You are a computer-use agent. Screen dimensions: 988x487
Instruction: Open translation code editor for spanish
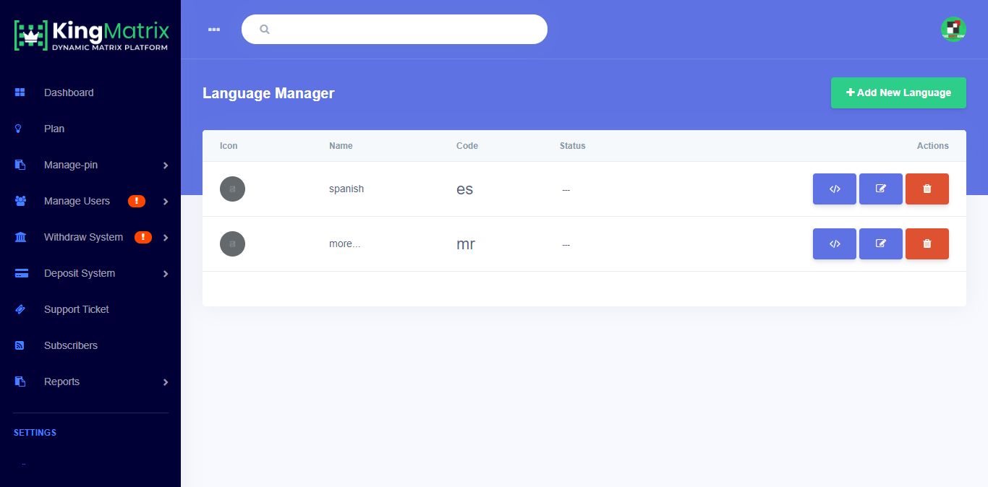click(835, 189)
